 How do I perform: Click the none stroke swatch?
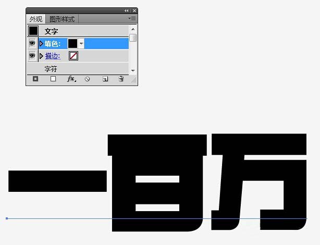[x=73, y=56]
